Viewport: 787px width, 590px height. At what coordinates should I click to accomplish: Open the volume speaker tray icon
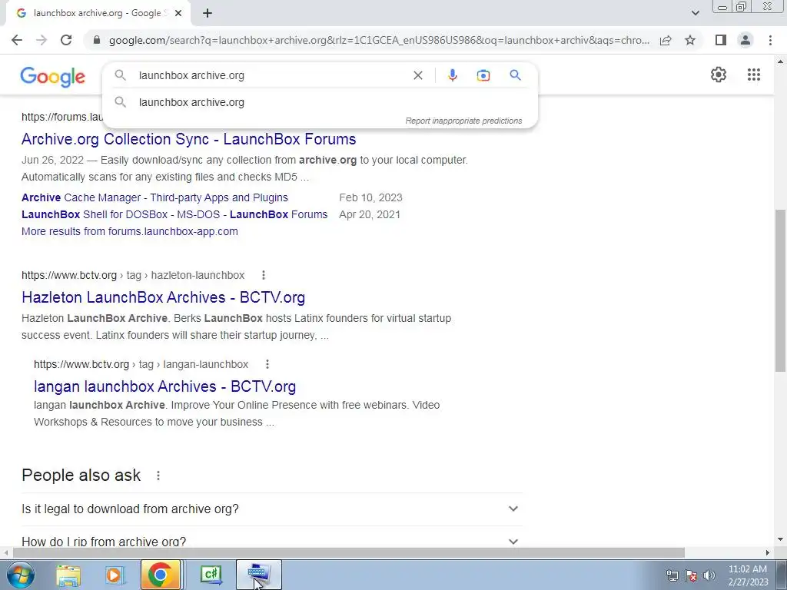[x=709, y=575]
